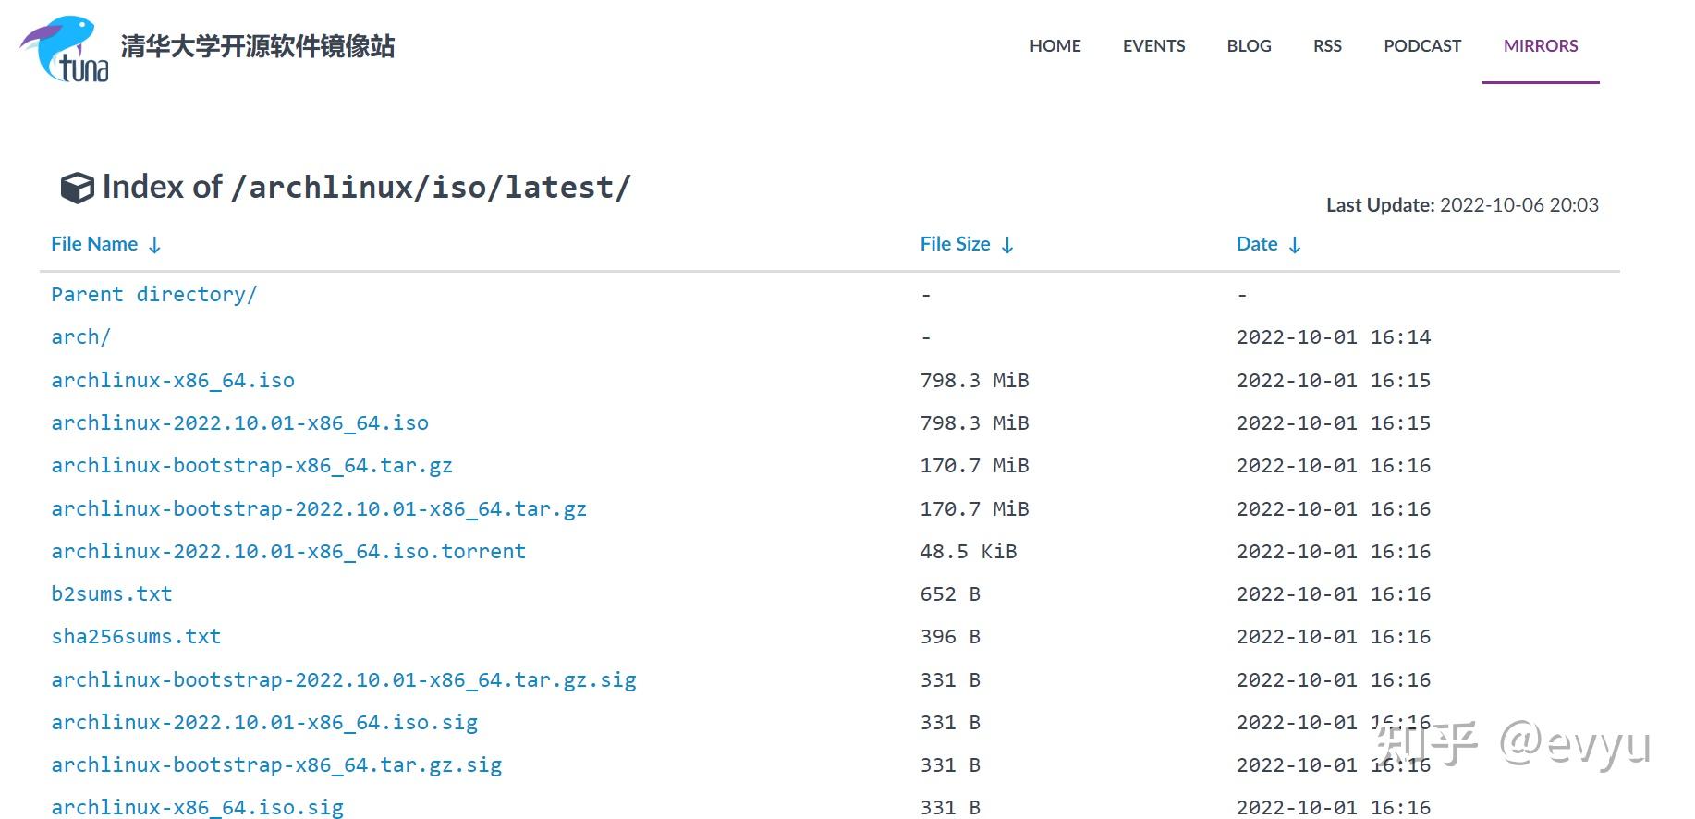Sort by Date arrow

pos(1295,245)
